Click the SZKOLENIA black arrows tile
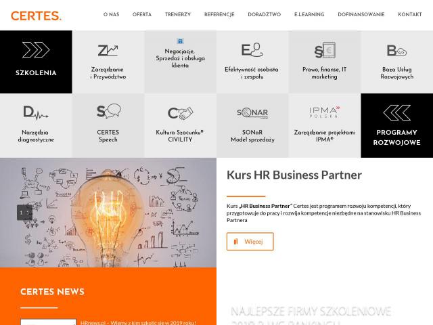Viewport: 433px width, 325px height. pyautogui.click(x=36, y=62)
